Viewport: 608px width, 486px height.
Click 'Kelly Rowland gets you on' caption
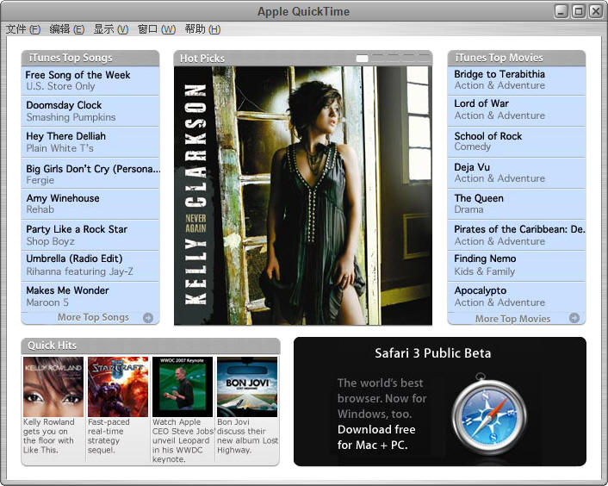pos(49,436)
